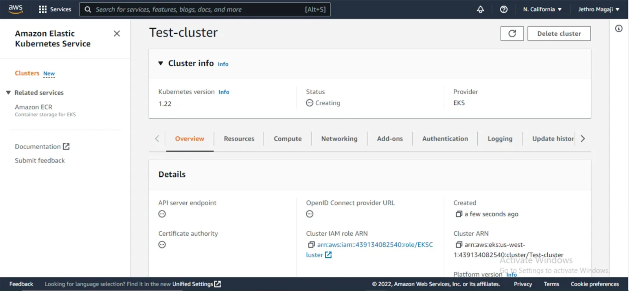Open the Amazon ECR related service

tap(33, 107)
